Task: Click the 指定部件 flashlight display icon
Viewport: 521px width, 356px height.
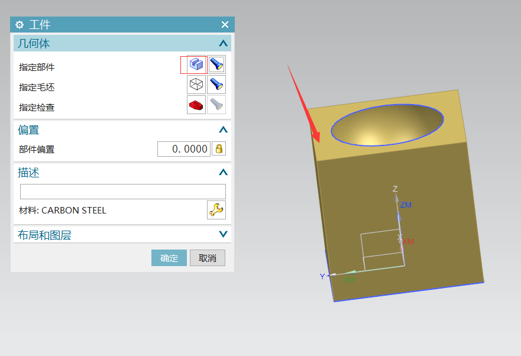Action: [216, 64]
